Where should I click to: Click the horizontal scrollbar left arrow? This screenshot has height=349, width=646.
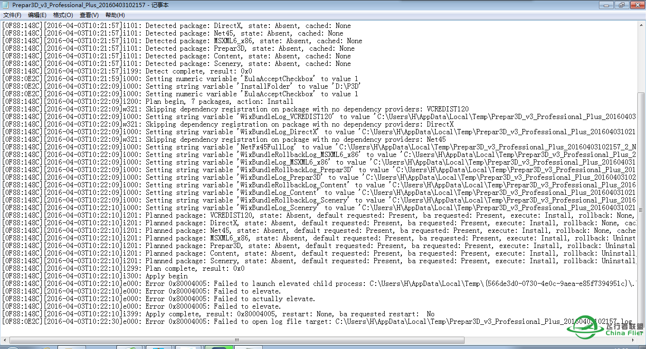coord(5,340)
